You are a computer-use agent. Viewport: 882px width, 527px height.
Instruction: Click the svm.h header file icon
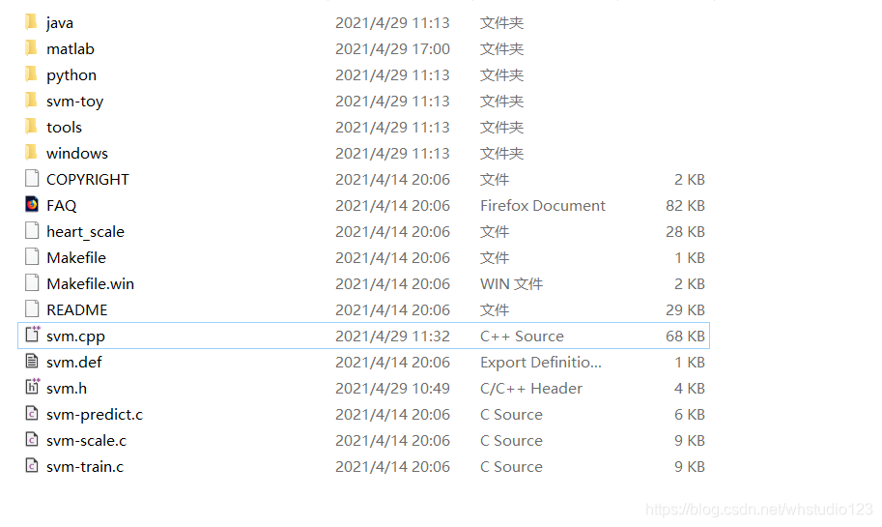(33, 387)
